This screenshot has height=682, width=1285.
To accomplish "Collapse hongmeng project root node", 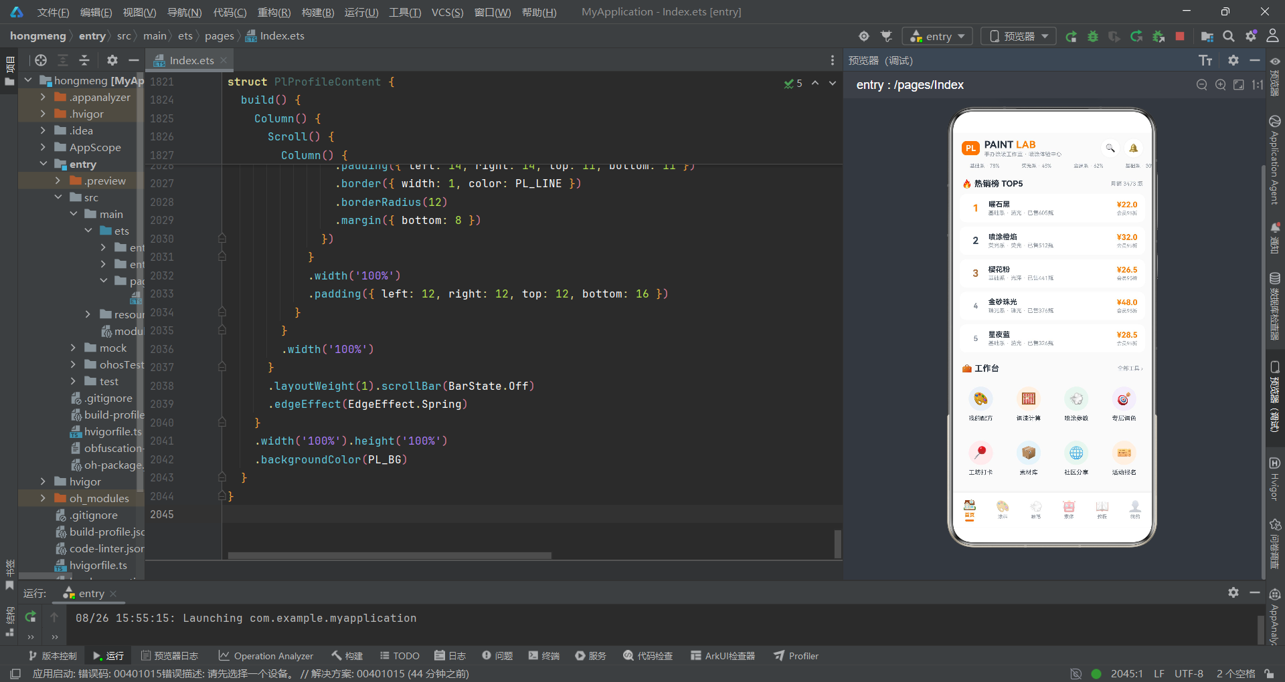I will 28,81.
